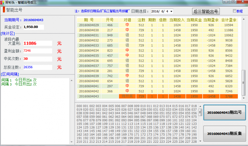
Task: Click the 好彩头 app icon in title bar
Action: click(x=3, y=2)
